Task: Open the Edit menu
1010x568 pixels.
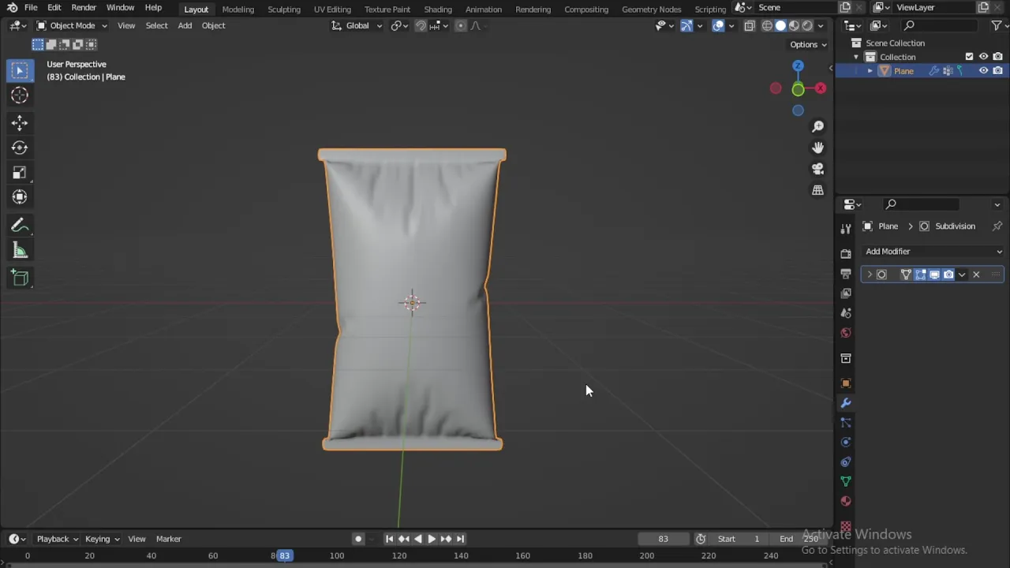Action: (x=54, y=8)
